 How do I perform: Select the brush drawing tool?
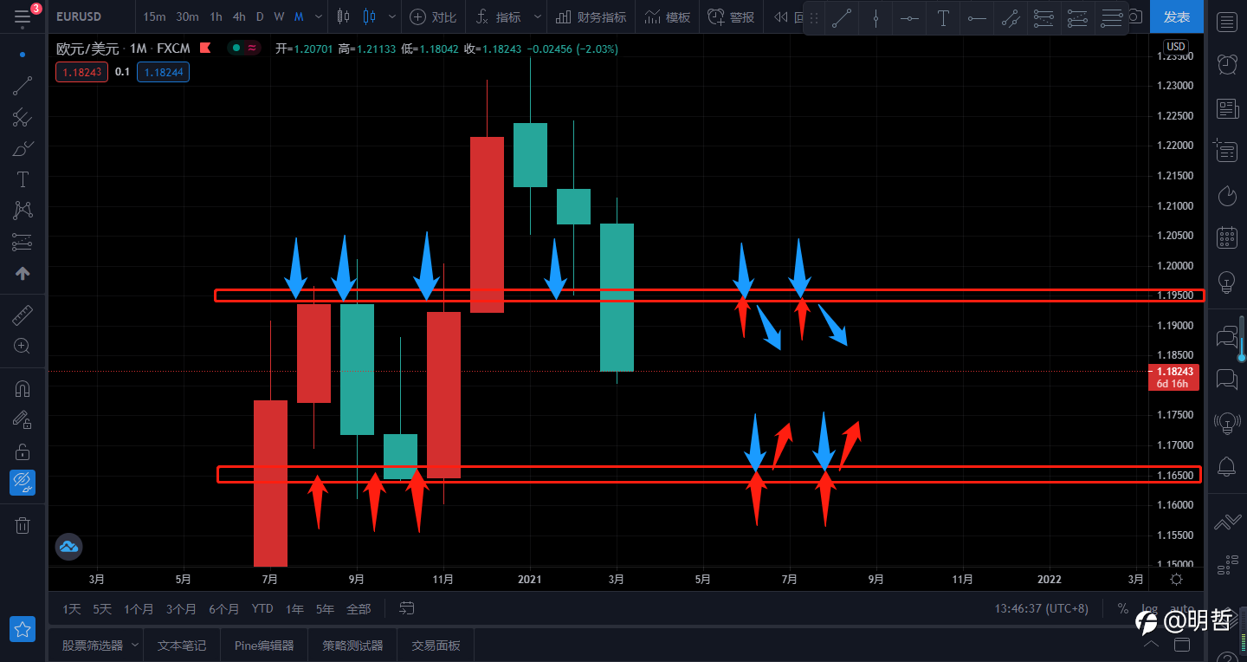coord(23,148)
